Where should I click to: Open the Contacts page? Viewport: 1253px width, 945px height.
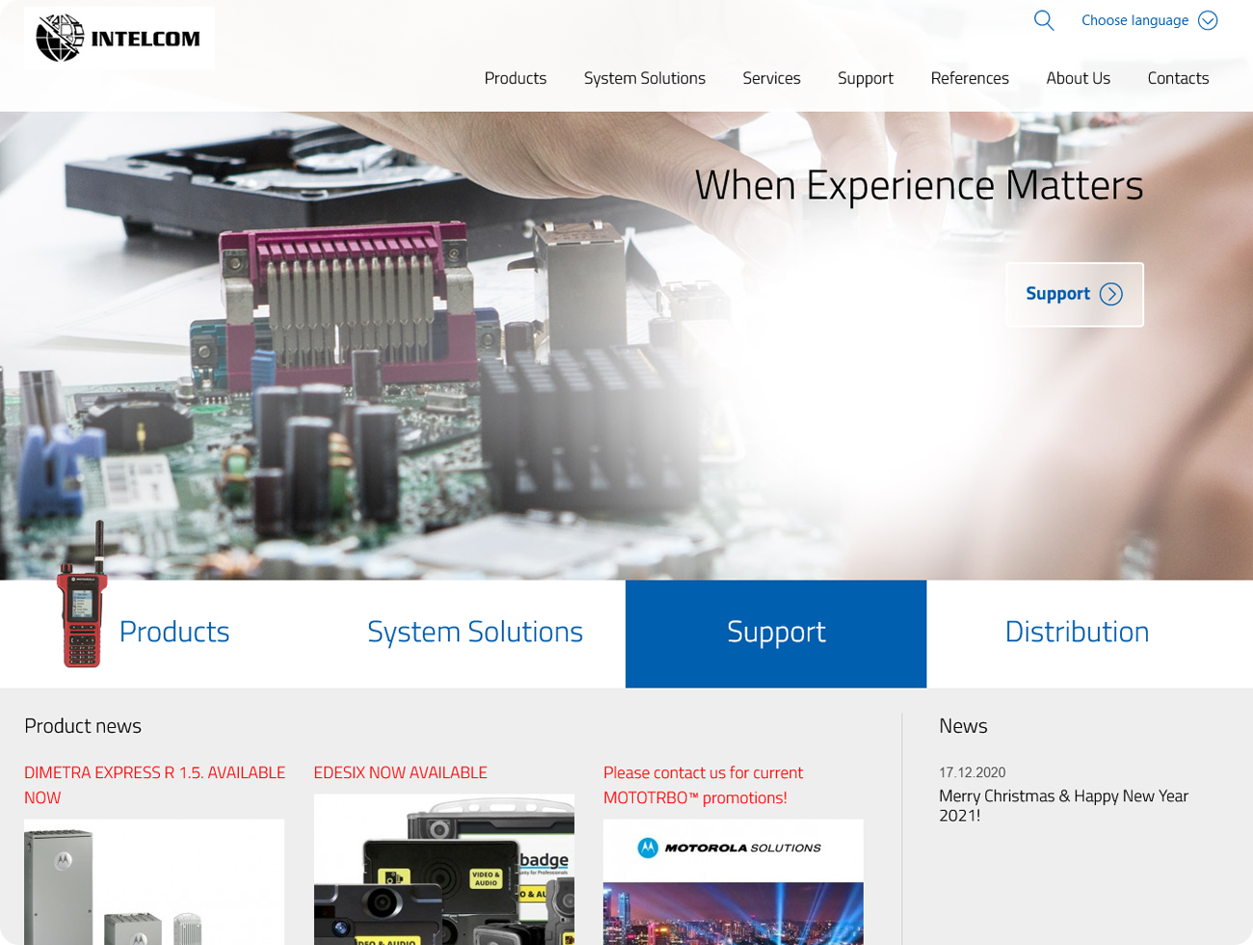coord(1177,78)
